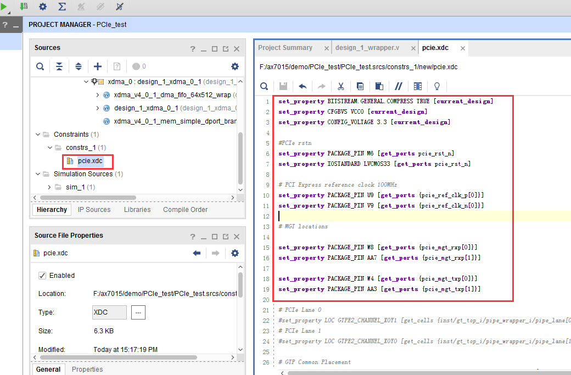
Task: Click the '# MGT locations' comment line
Action: (303, 226)
